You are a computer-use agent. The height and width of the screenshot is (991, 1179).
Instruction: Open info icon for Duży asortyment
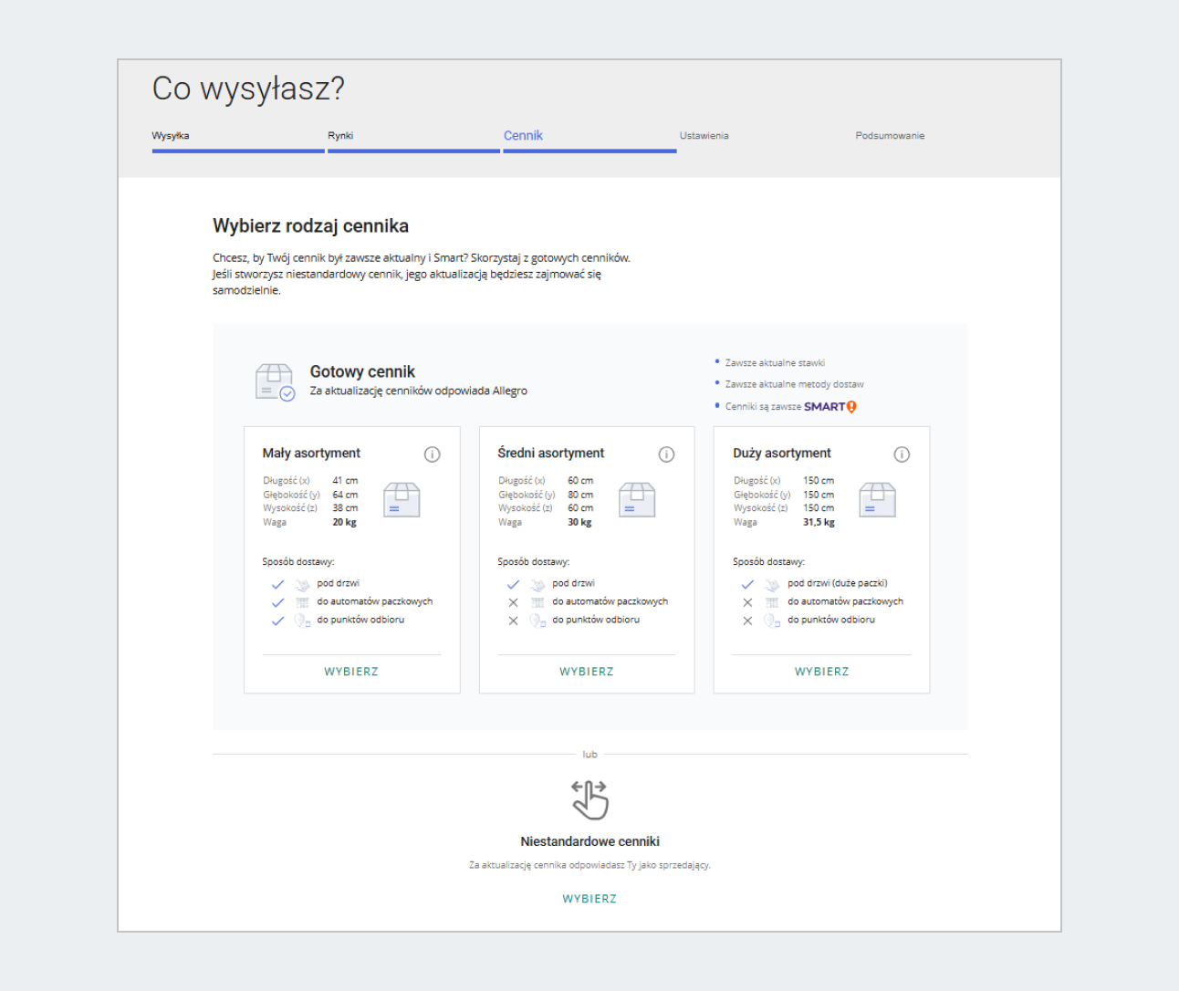902,454
